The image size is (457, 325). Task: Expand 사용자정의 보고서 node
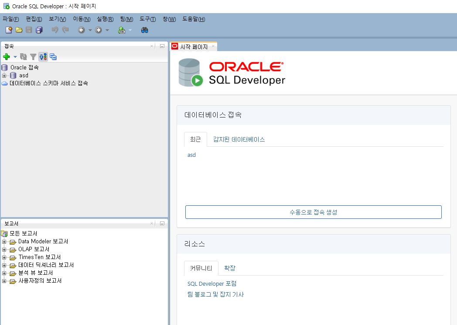[x=4, y=281]
